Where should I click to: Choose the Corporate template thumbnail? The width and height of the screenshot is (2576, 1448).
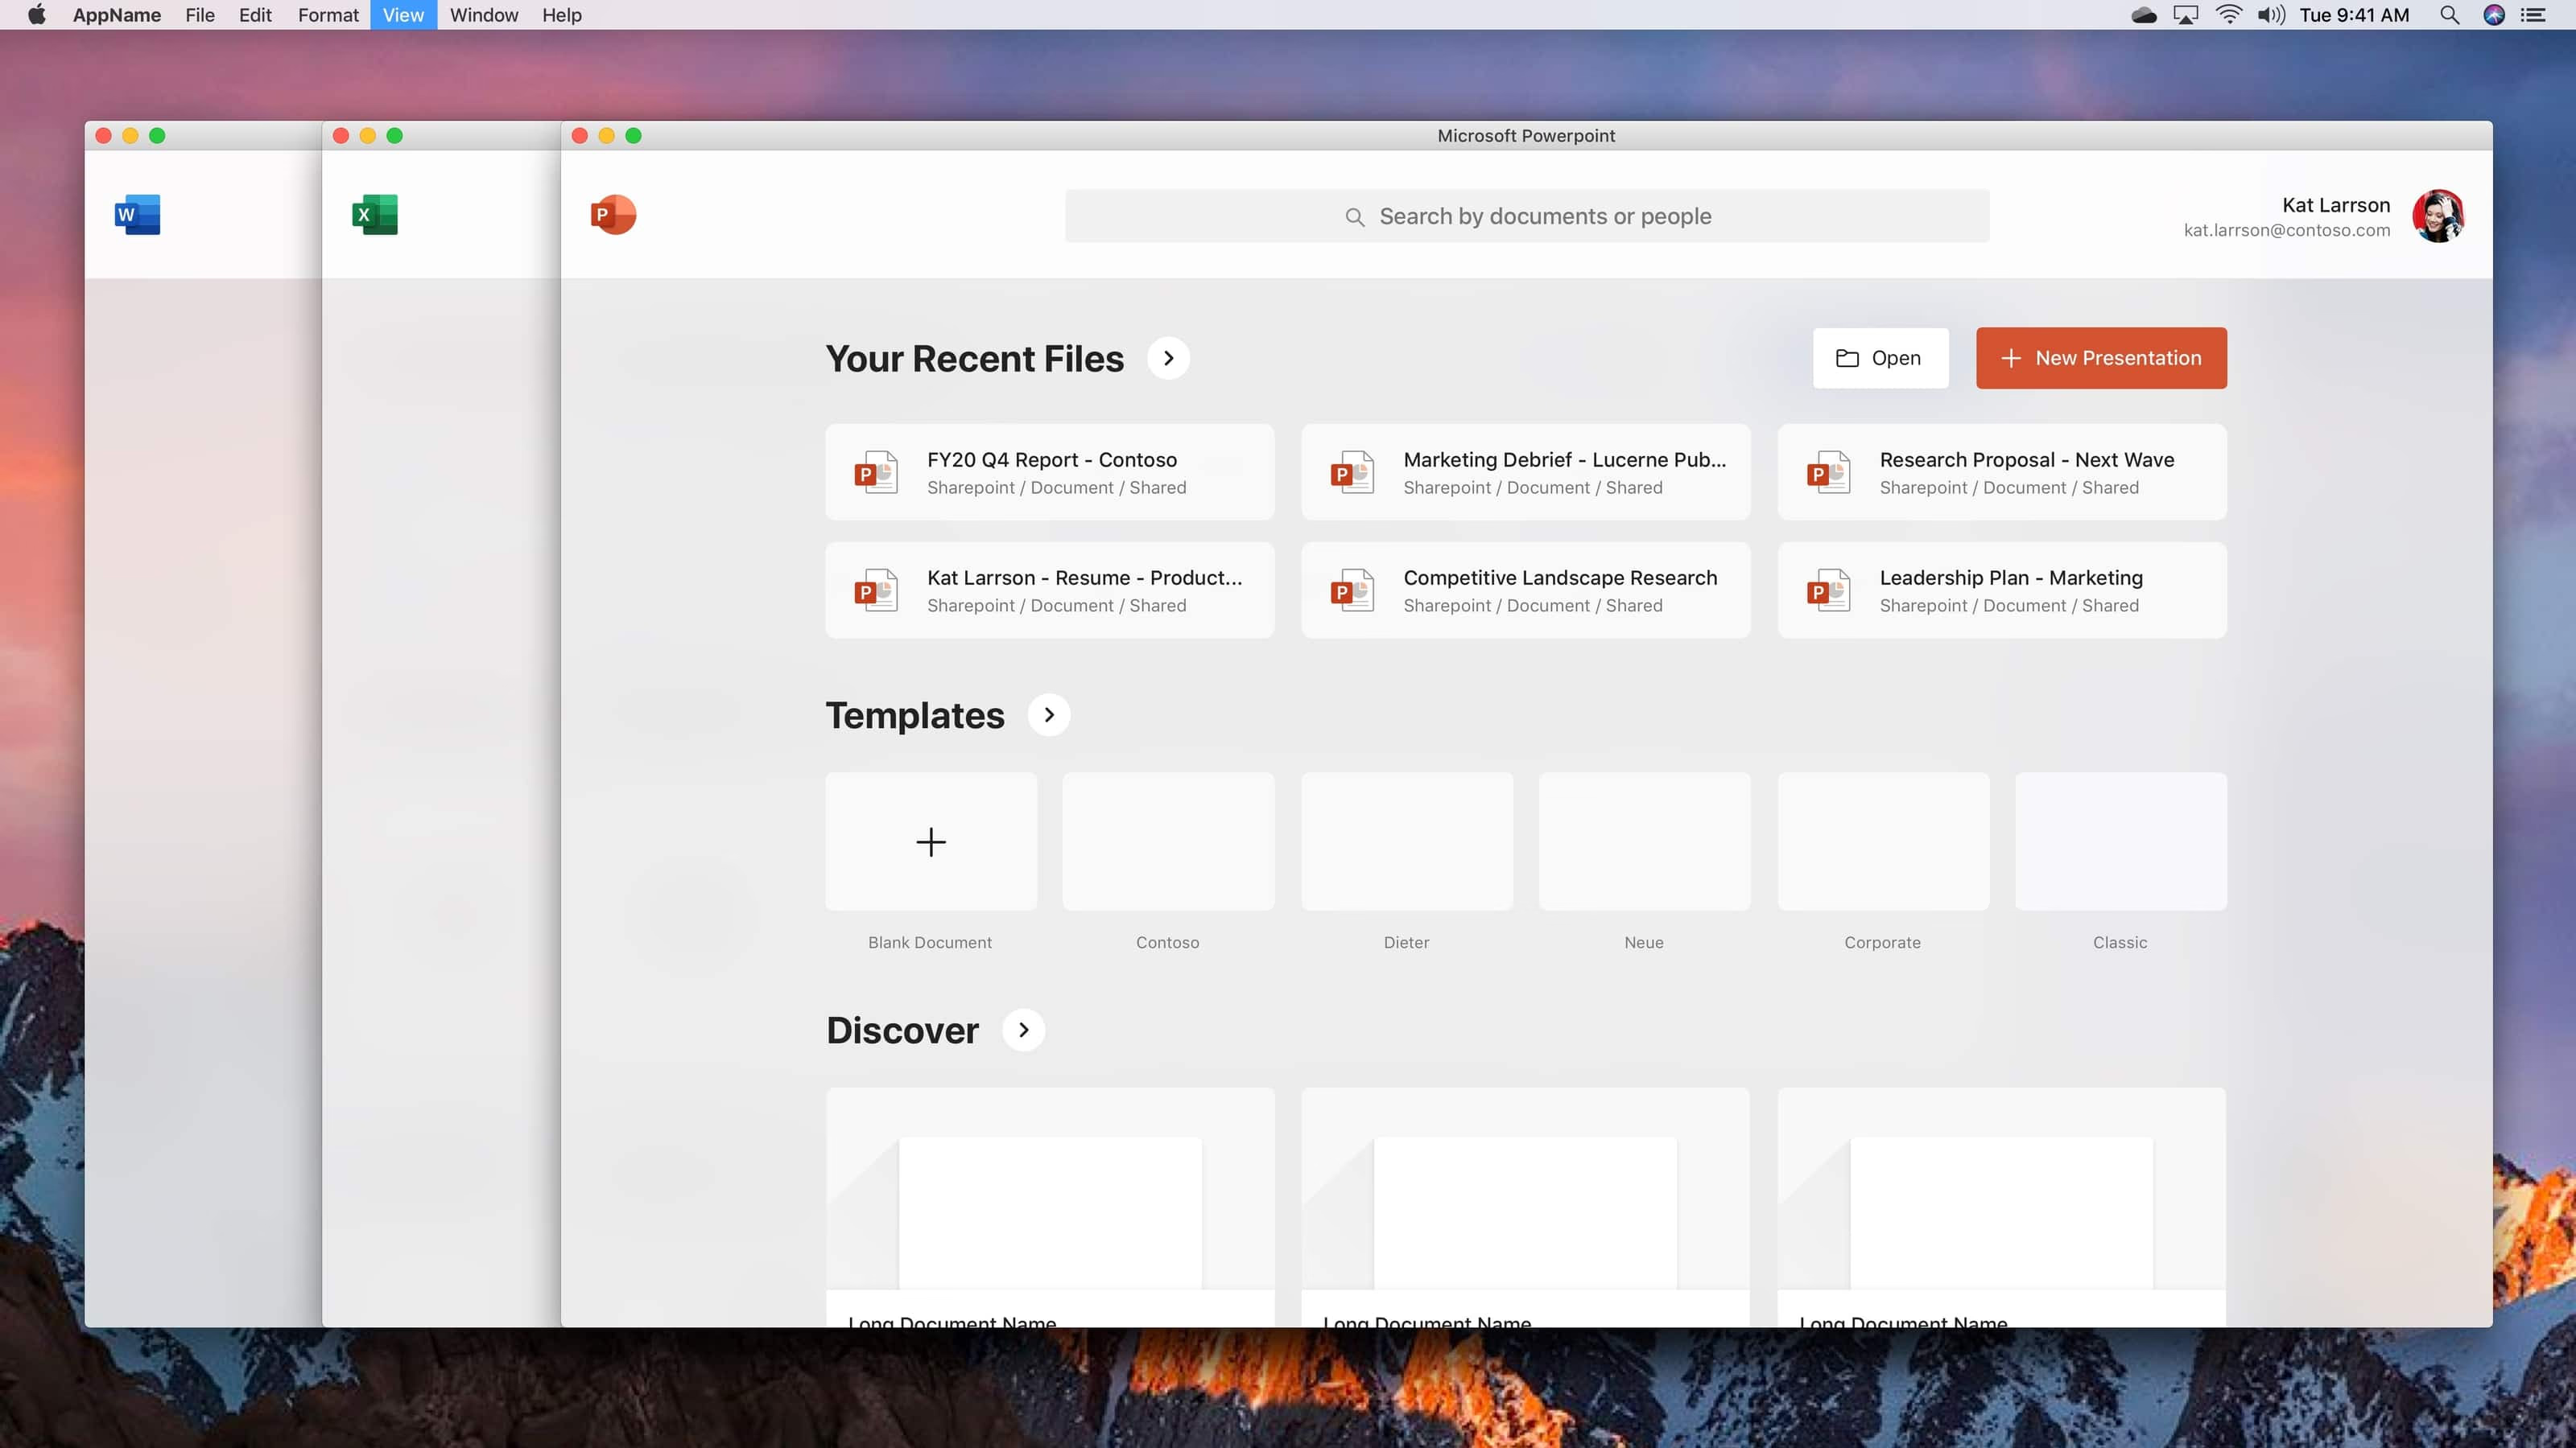pos(1882,841)
